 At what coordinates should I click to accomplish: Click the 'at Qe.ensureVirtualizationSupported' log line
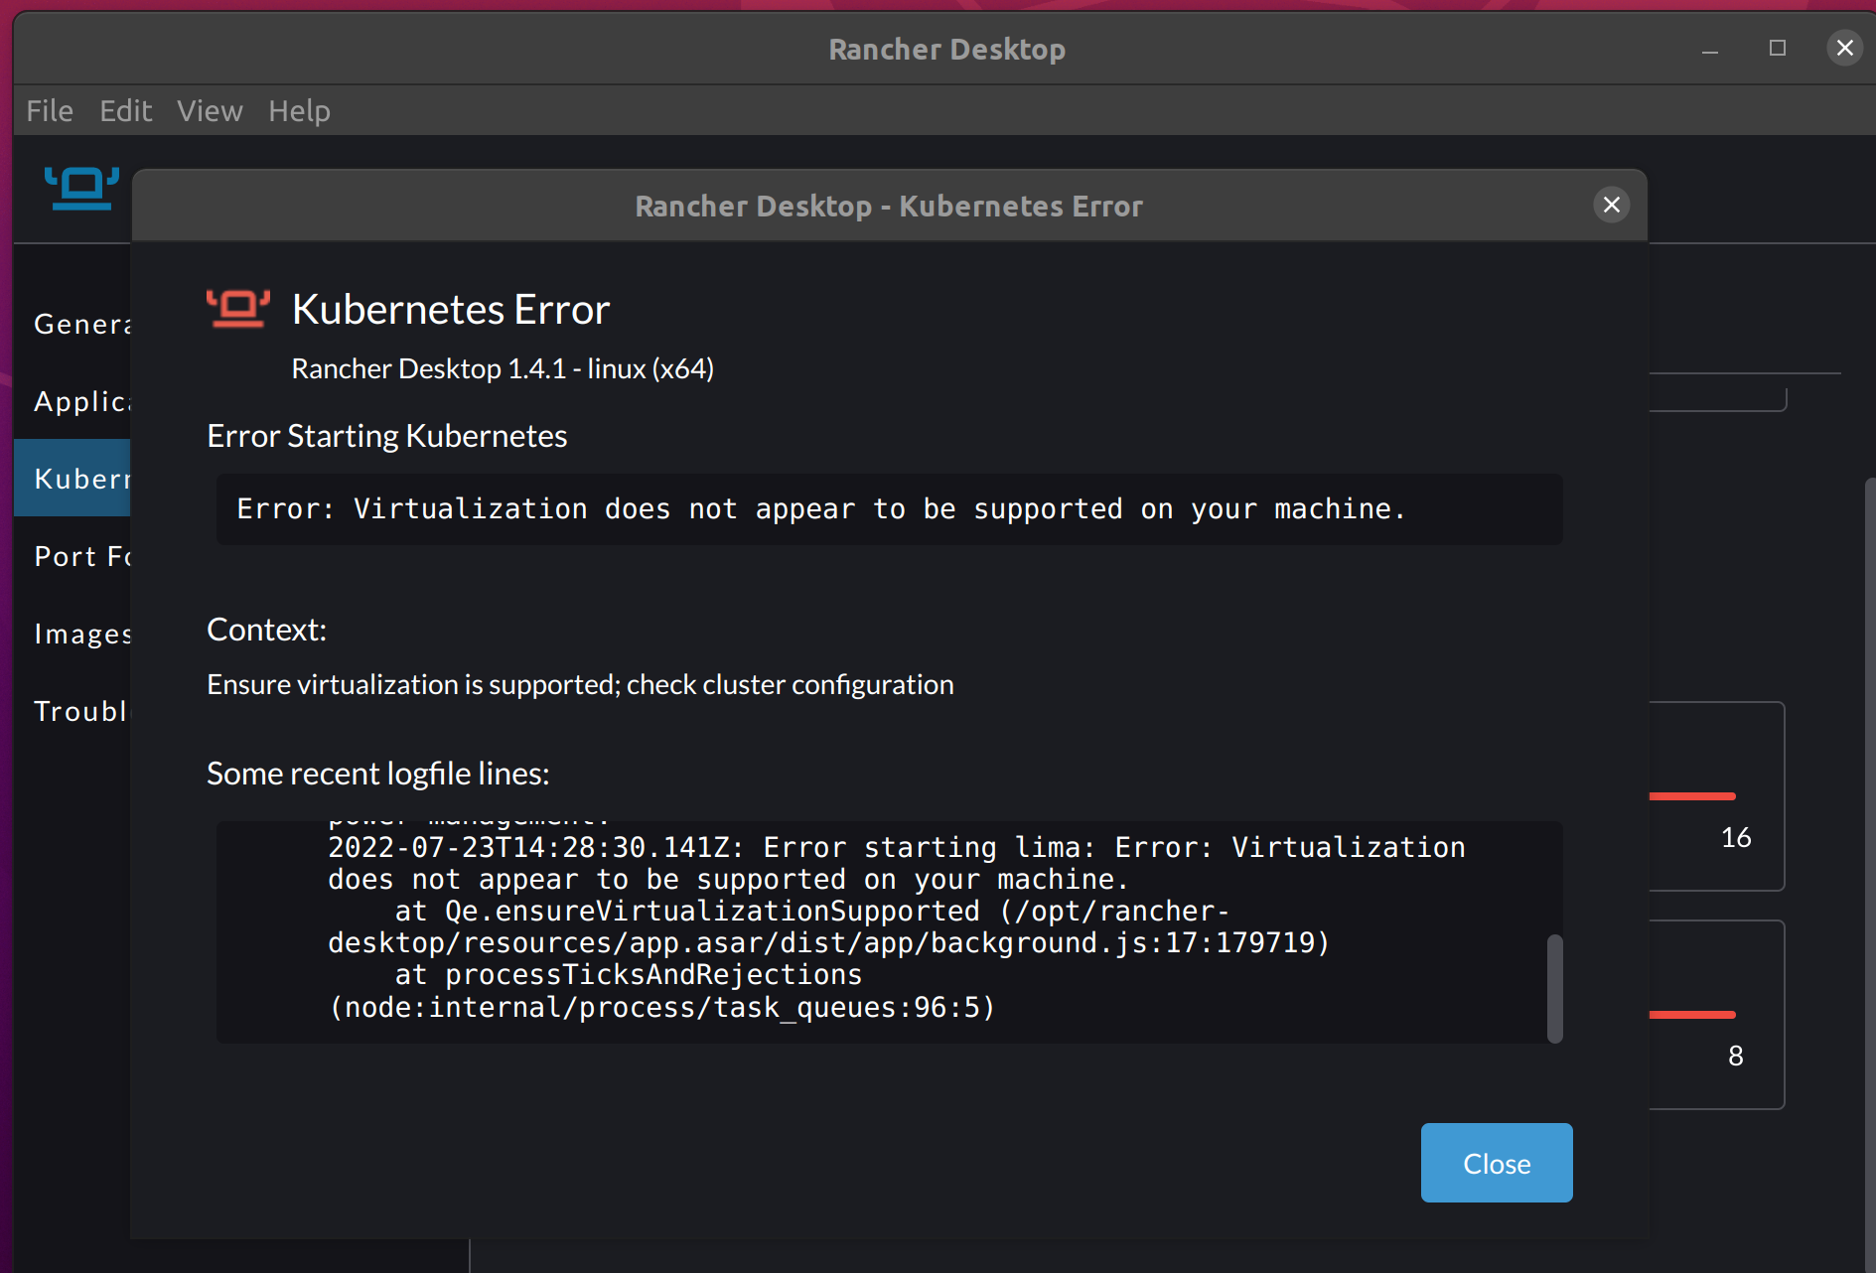point(828,927)
